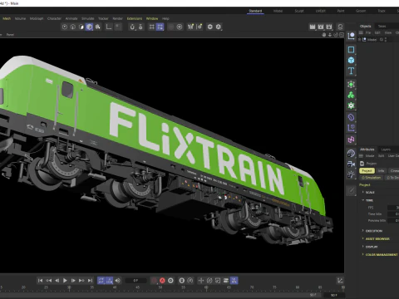Select the purple Bend deformer icon
This screenshot has height=299, width=399.
[x=351, y=117]
